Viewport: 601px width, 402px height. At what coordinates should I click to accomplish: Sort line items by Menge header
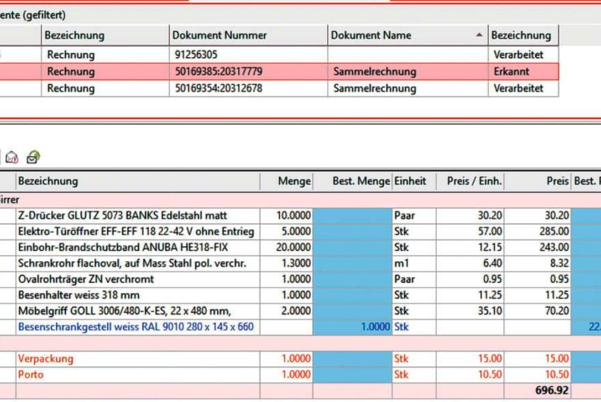point(287,181)
